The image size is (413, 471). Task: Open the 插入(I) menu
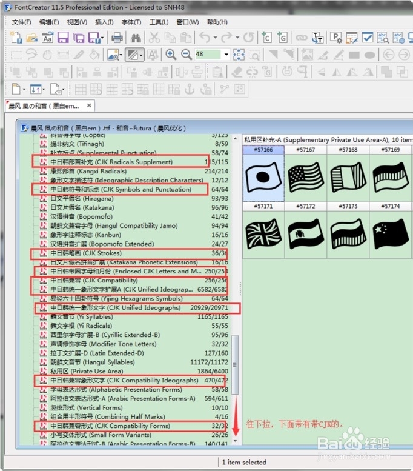[104, 22]
